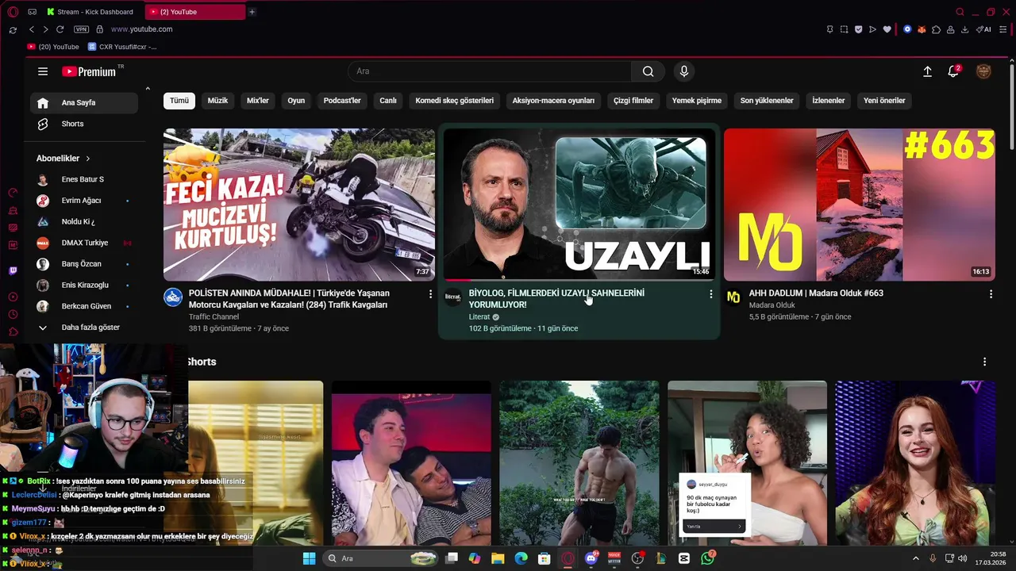
Task: Open the Abonelikler chevron header
Action: (63, 159)
